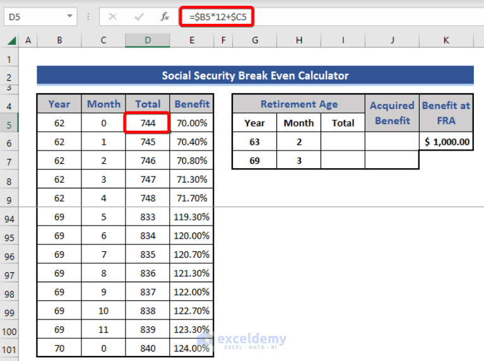
Task: Click the Enter checkmark formula icon
Action: click(139, 16)
